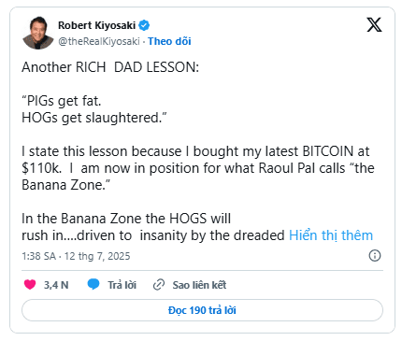Click the blue reply bubble icon
The image size is (402, 341).
(x=93, y=285)
